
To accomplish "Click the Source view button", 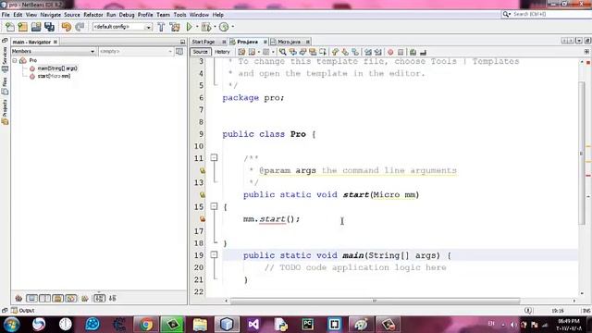I will (x=200, y=52).
